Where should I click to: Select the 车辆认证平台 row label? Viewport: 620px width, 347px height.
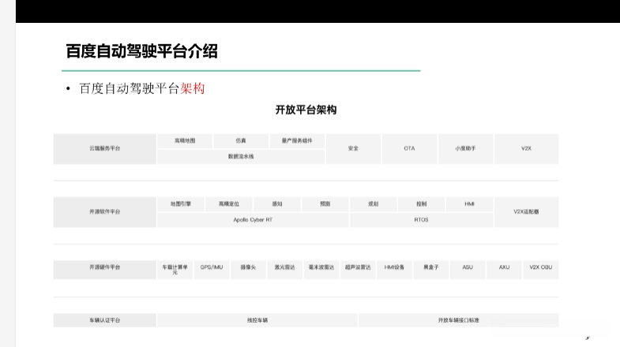click(x=105, y=320)
